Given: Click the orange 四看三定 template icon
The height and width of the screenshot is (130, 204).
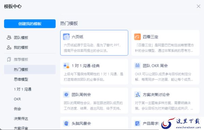Looking at the screenshot, I should pyautogui.click(x=137, y=37).
